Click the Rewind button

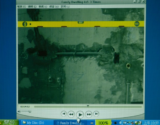tap(71, 114)
